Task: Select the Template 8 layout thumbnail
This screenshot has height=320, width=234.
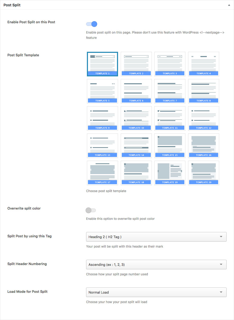Action: point(204,91)
